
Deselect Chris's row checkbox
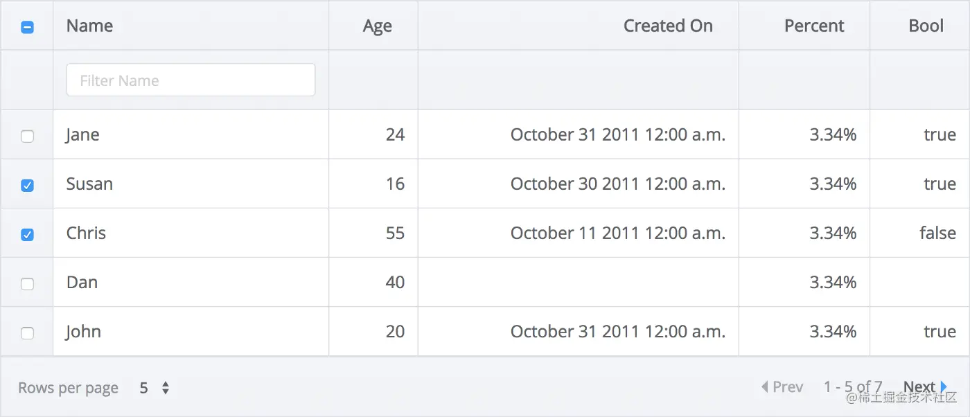click(x=27, y=234)
